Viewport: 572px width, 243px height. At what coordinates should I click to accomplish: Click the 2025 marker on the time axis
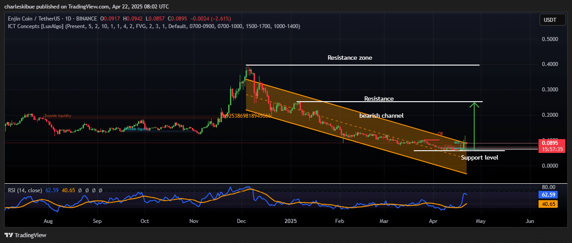coord(291,221)
